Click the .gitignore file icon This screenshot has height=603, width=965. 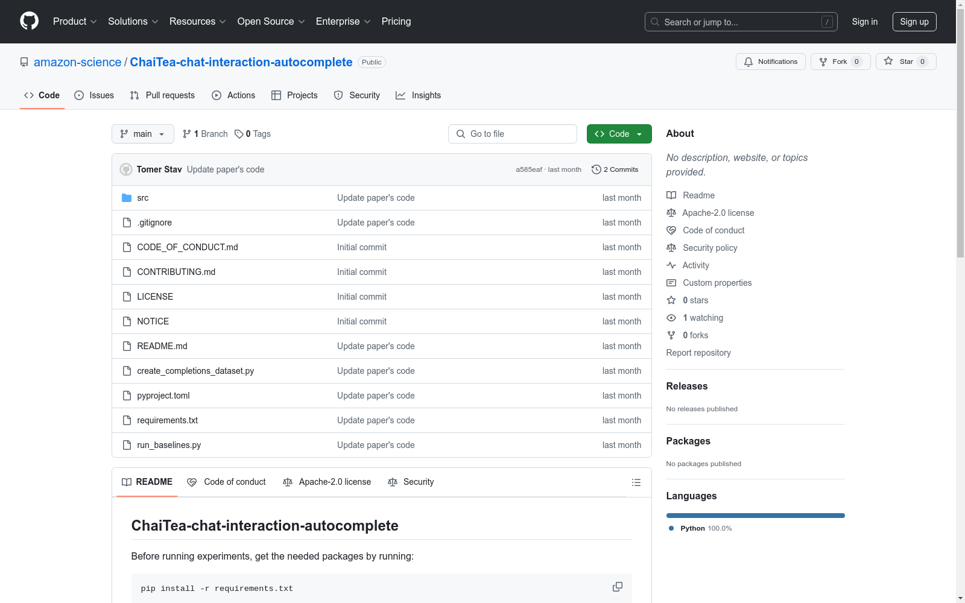127,223
